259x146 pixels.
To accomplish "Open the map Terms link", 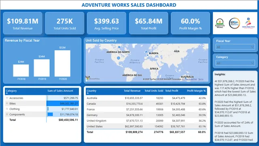I will click(x=201, y=79).
